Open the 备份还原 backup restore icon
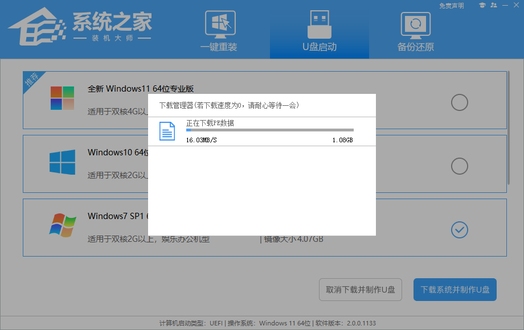This screenshot has width=524, height=330. (x=415, y=24)
